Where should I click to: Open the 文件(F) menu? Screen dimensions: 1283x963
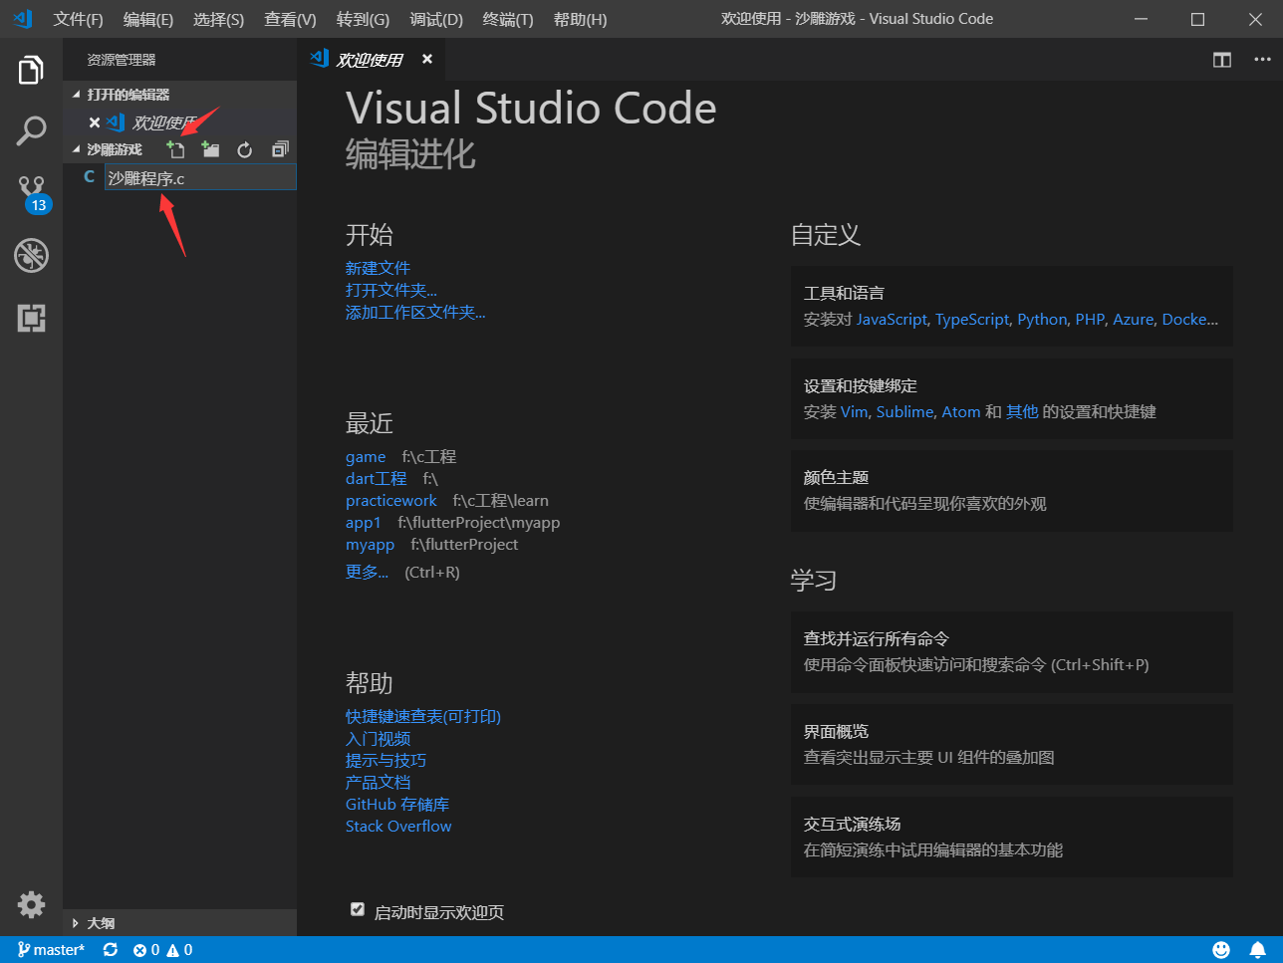point(78,20)
